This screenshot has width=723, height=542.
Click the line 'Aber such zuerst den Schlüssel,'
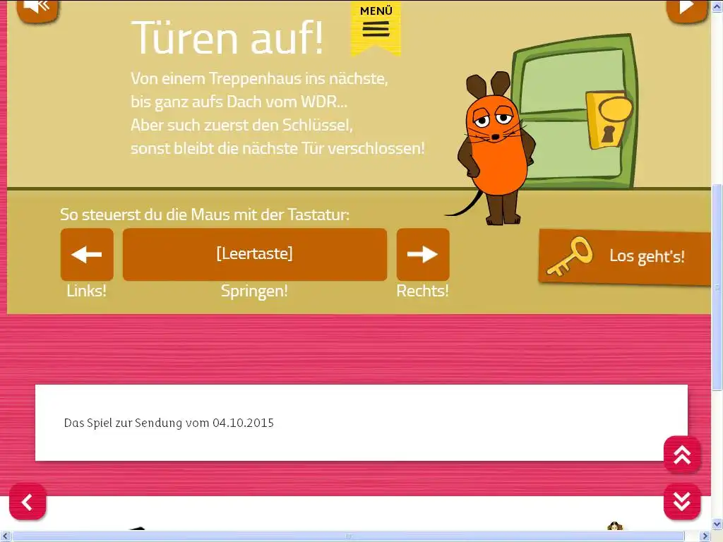coord(241,125)
